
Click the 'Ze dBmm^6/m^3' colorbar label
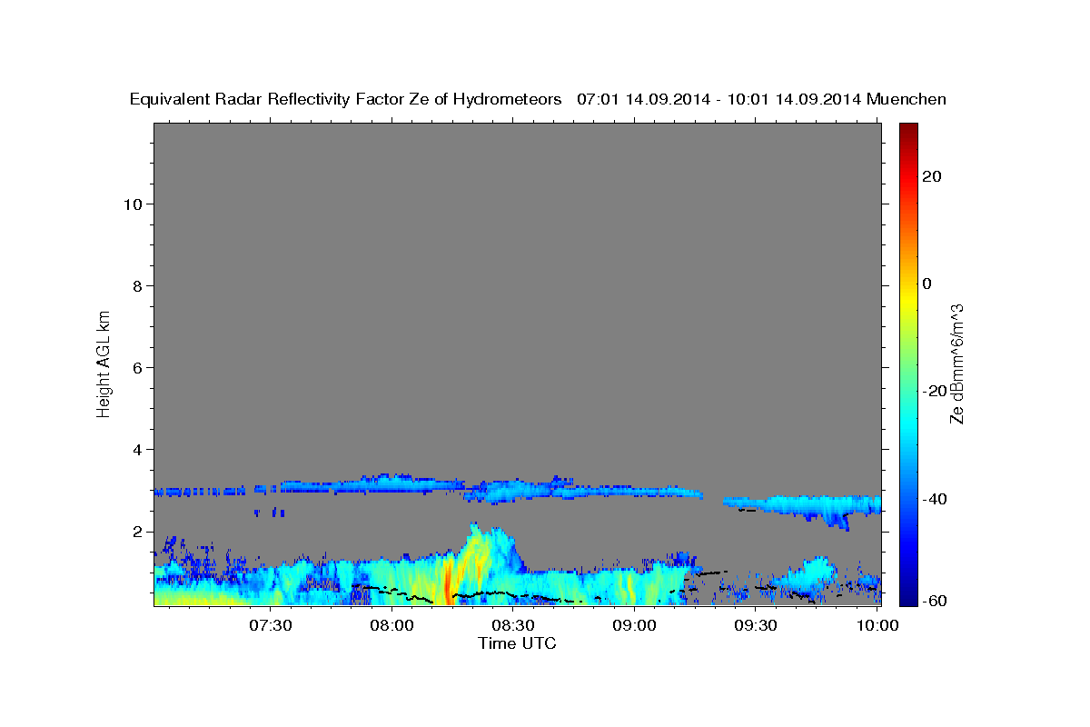coord(956,363)
